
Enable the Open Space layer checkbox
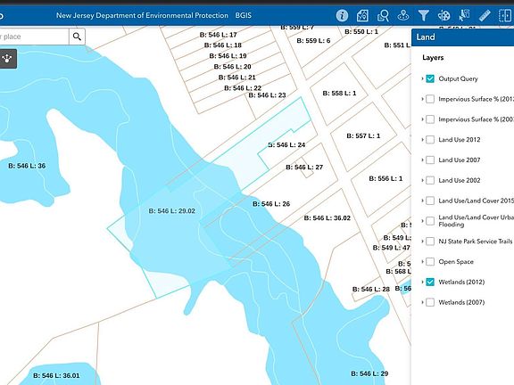(430, 262)
